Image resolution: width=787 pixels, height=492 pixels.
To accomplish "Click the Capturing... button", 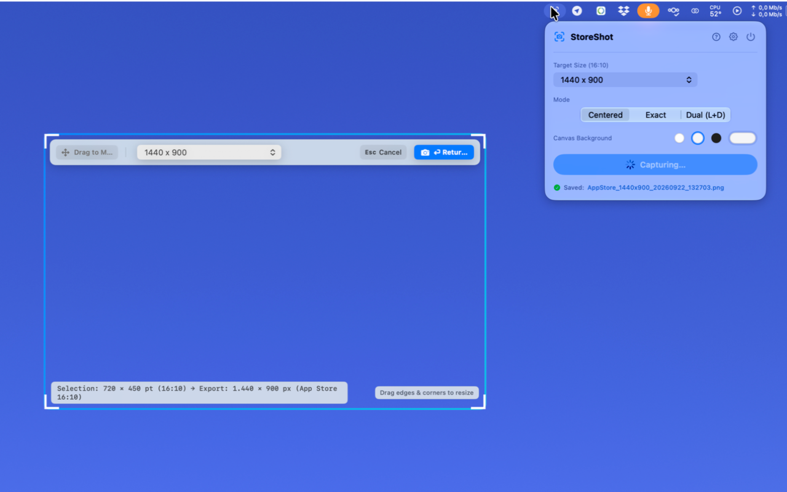I will tap(655, 165).
